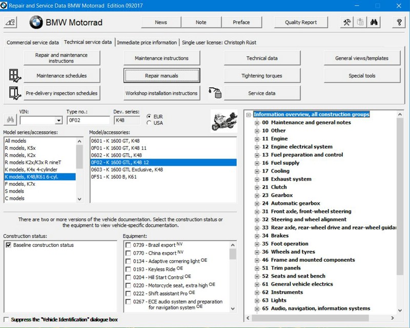
Task: Click the wrench and screwdriver tools icon
Action: click(x=347, y=22)
